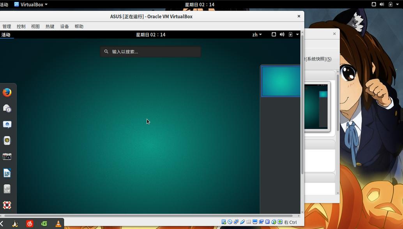Open the 控制 menu
Image resolution: width=403 pixels, height=229 pixels.
point(21,26)
